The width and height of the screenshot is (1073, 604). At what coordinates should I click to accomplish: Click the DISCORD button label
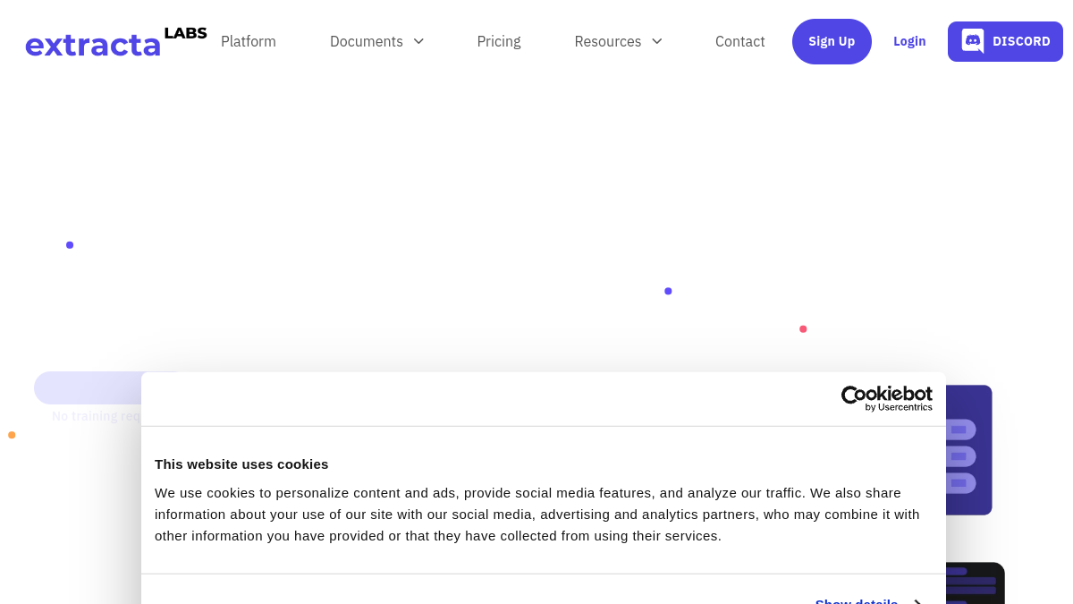pos(1021,41)
